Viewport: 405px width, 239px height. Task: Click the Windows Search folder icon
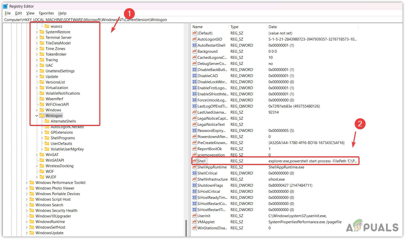pyautogui.click(x=32, y=205)
